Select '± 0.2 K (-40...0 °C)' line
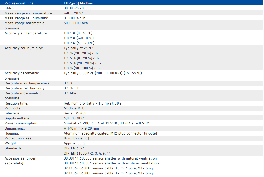 click(79, 38)
